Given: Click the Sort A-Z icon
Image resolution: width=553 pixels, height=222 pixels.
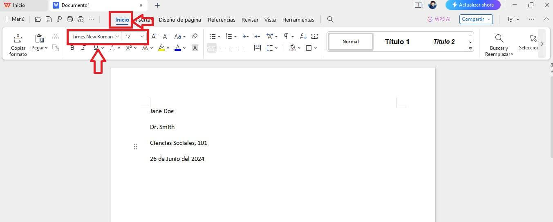Looking at the screenshot, I should [303, 36].
